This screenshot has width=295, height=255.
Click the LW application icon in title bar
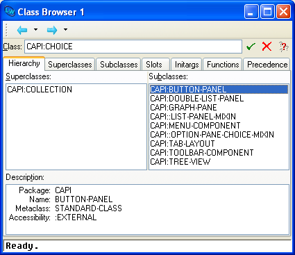(x=10, y=11)
